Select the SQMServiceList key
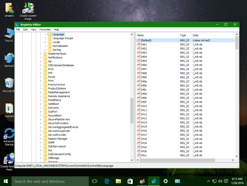 pyautogui.click(x=57, y=146)
